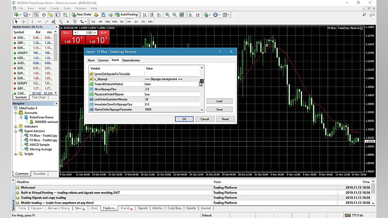Click Cancel in the Expert dialog
Screen dimensions: 388x218
pos(205,119)
